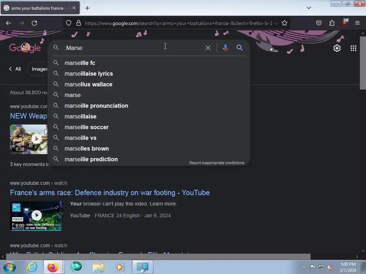
Task: Click the horizontal scrollbar at page bottom
Action: click(x=158, y=257)
